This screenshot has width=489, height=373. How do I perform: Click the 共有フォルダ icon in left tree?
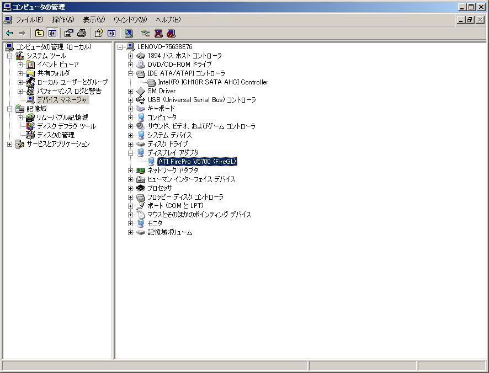[x=30, y=73]
